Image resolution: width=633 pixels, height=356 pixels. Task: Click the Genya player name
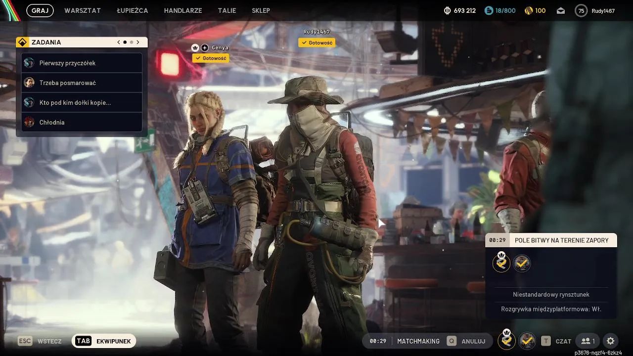220,47
